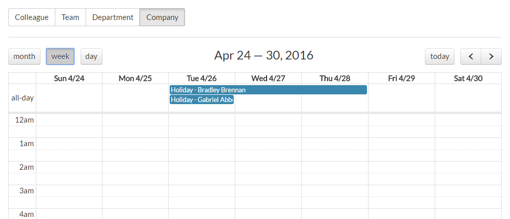Screen dimensions: 510x219
Task: Click the all-day cell for Saturday
Action: 468,98
